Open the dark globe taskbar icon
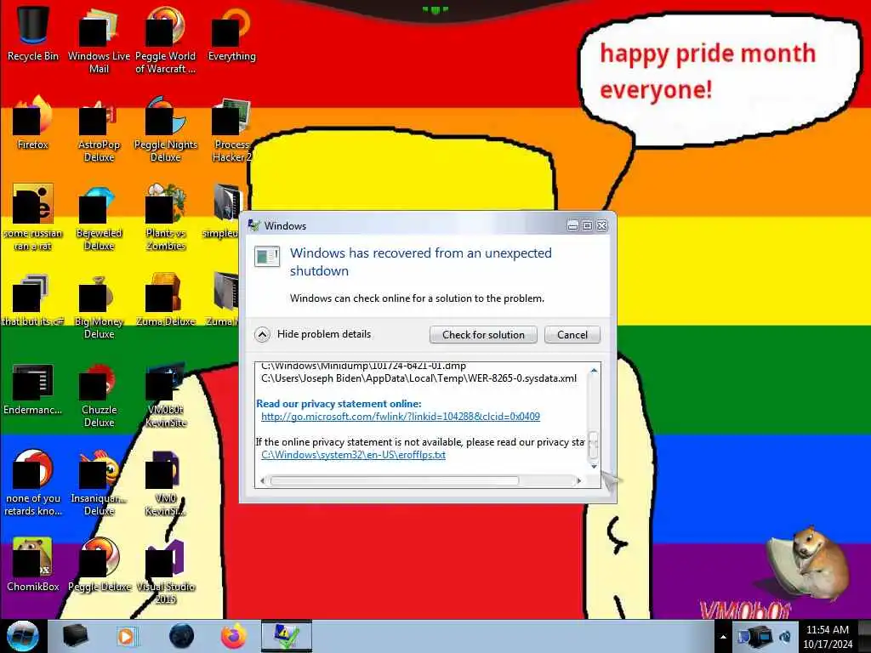This screenshot has height=653, width=871. (182, 636)
